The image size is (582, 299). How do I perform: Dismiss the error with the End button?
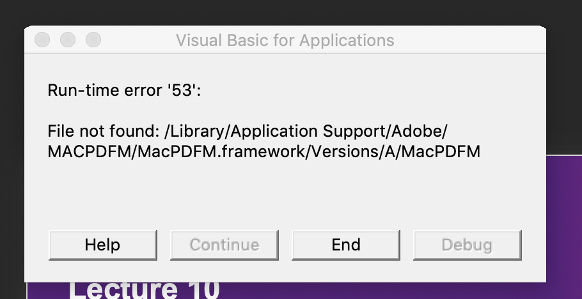tap(346, 245)
